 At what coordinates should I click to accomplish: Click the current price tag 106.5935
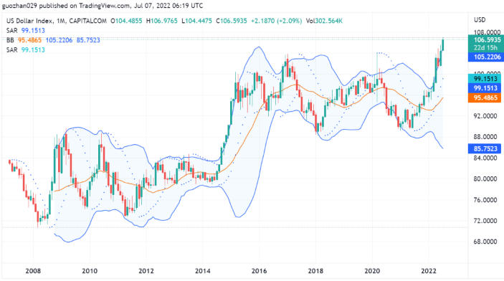click(x=486, y=40)
